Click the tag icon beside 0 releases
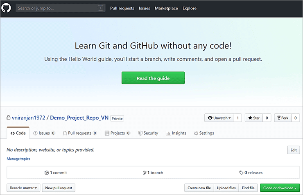Image resolution: width=303 pixels, height=195 pixels. pyautogui.click(x=241, y=173)
